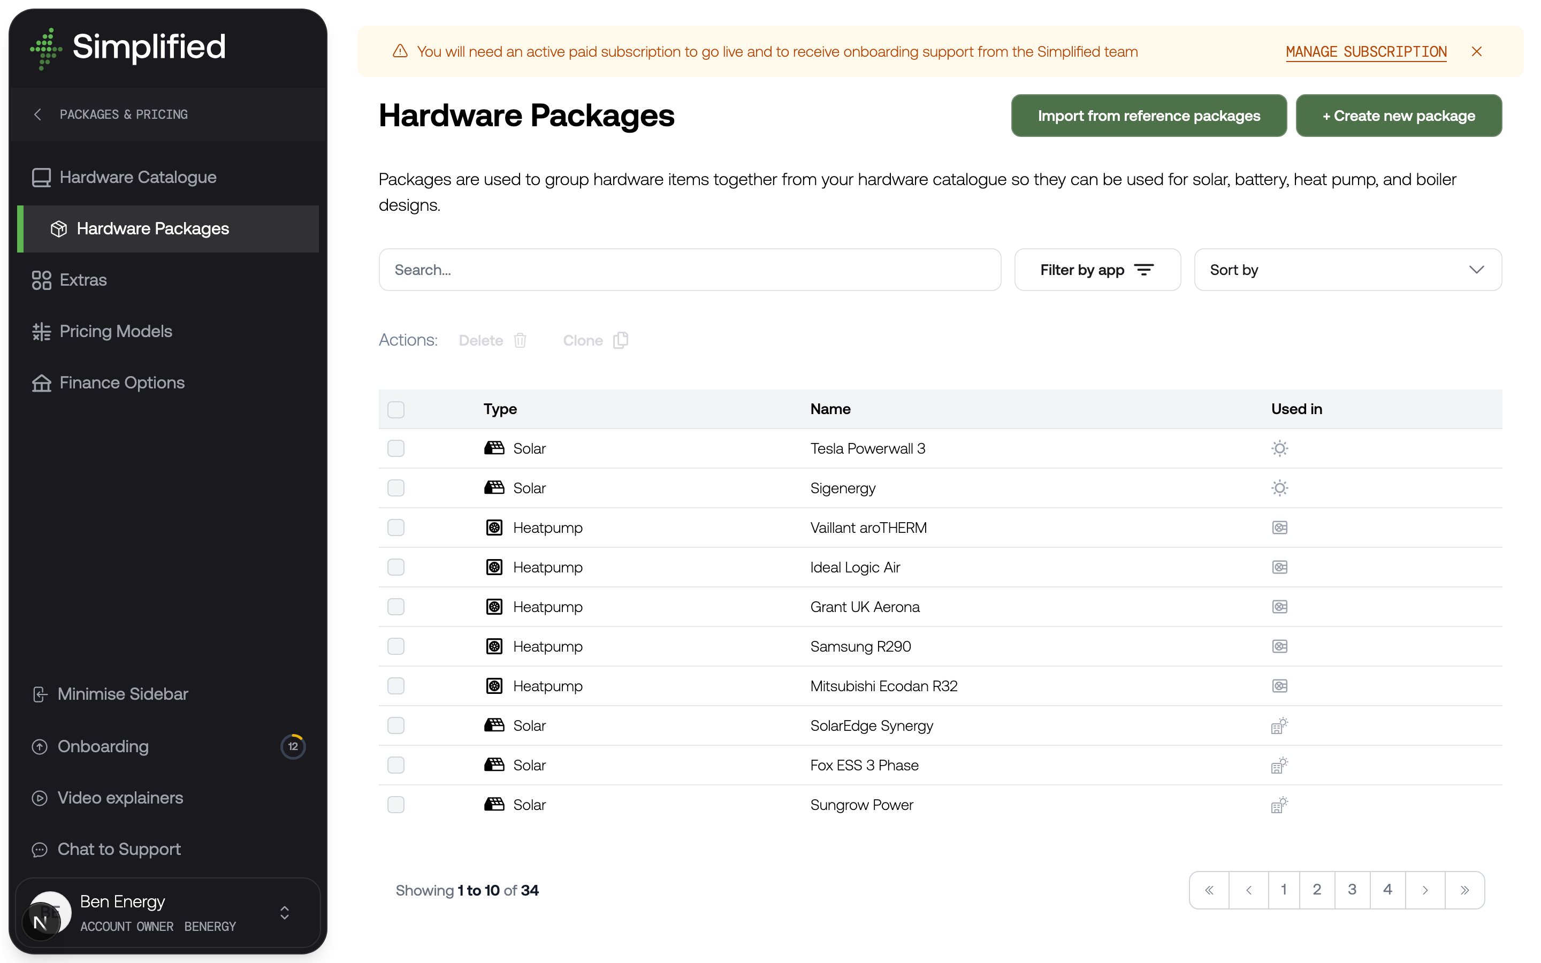
Task: Click the Minimise Sidebar icon
Action: pos(40,694)
